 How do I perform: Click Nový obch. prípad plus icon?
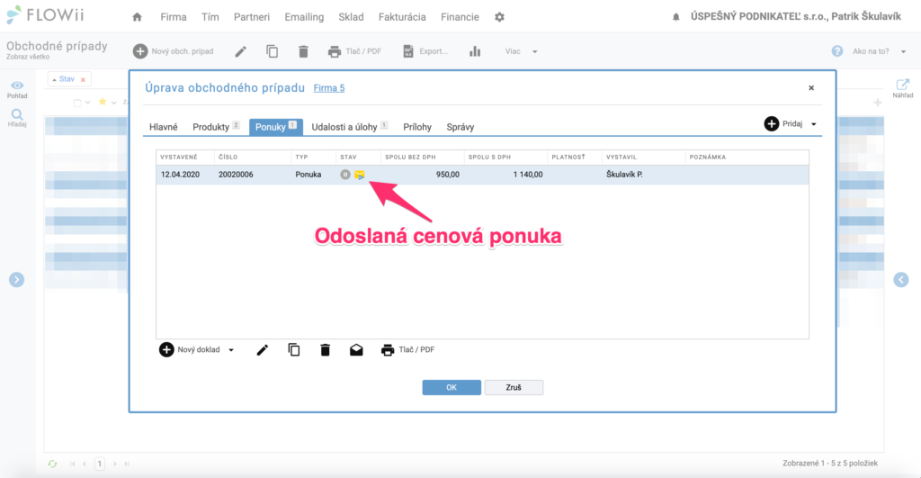139,51
